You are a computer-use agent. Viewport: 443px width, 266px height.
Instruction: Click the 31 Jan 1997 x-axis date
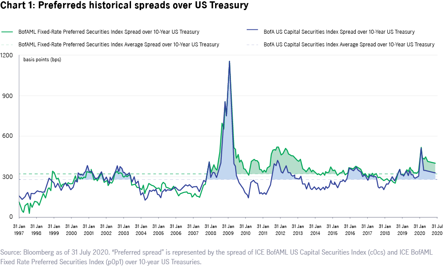[19, 230]
